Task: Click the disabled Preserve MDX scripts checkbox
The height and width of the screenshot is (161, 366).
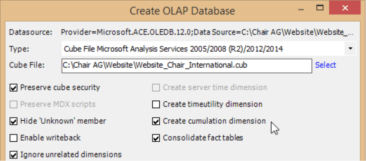Action: pyautogui.click(x=13, y=104)
